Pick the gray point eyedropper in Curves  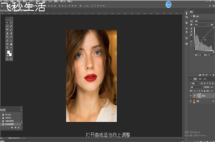tap(191, 32)
